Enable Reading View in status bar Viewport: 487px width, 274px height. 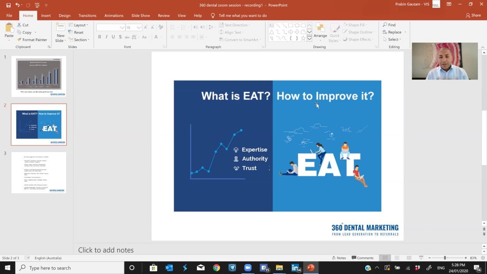point(409,258)
